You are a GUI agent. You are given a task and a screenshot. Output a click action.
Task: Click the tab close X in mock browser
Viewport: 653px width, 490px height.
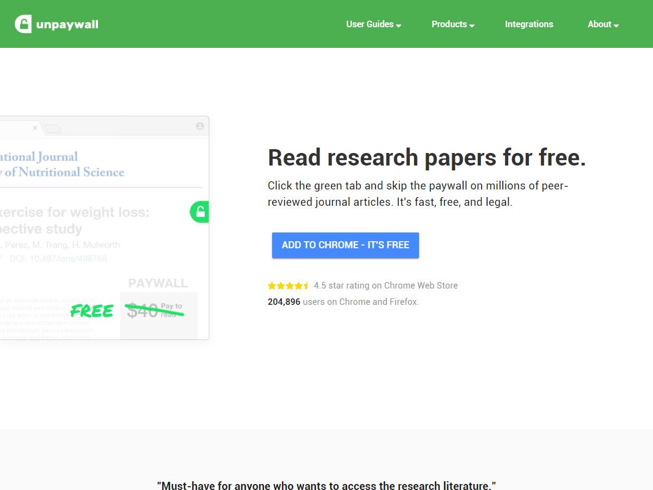pos(35,128)
